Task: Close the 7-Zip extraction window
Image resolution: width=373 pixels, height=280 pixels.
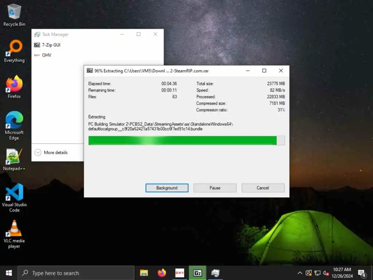Action: pos(281,71)
